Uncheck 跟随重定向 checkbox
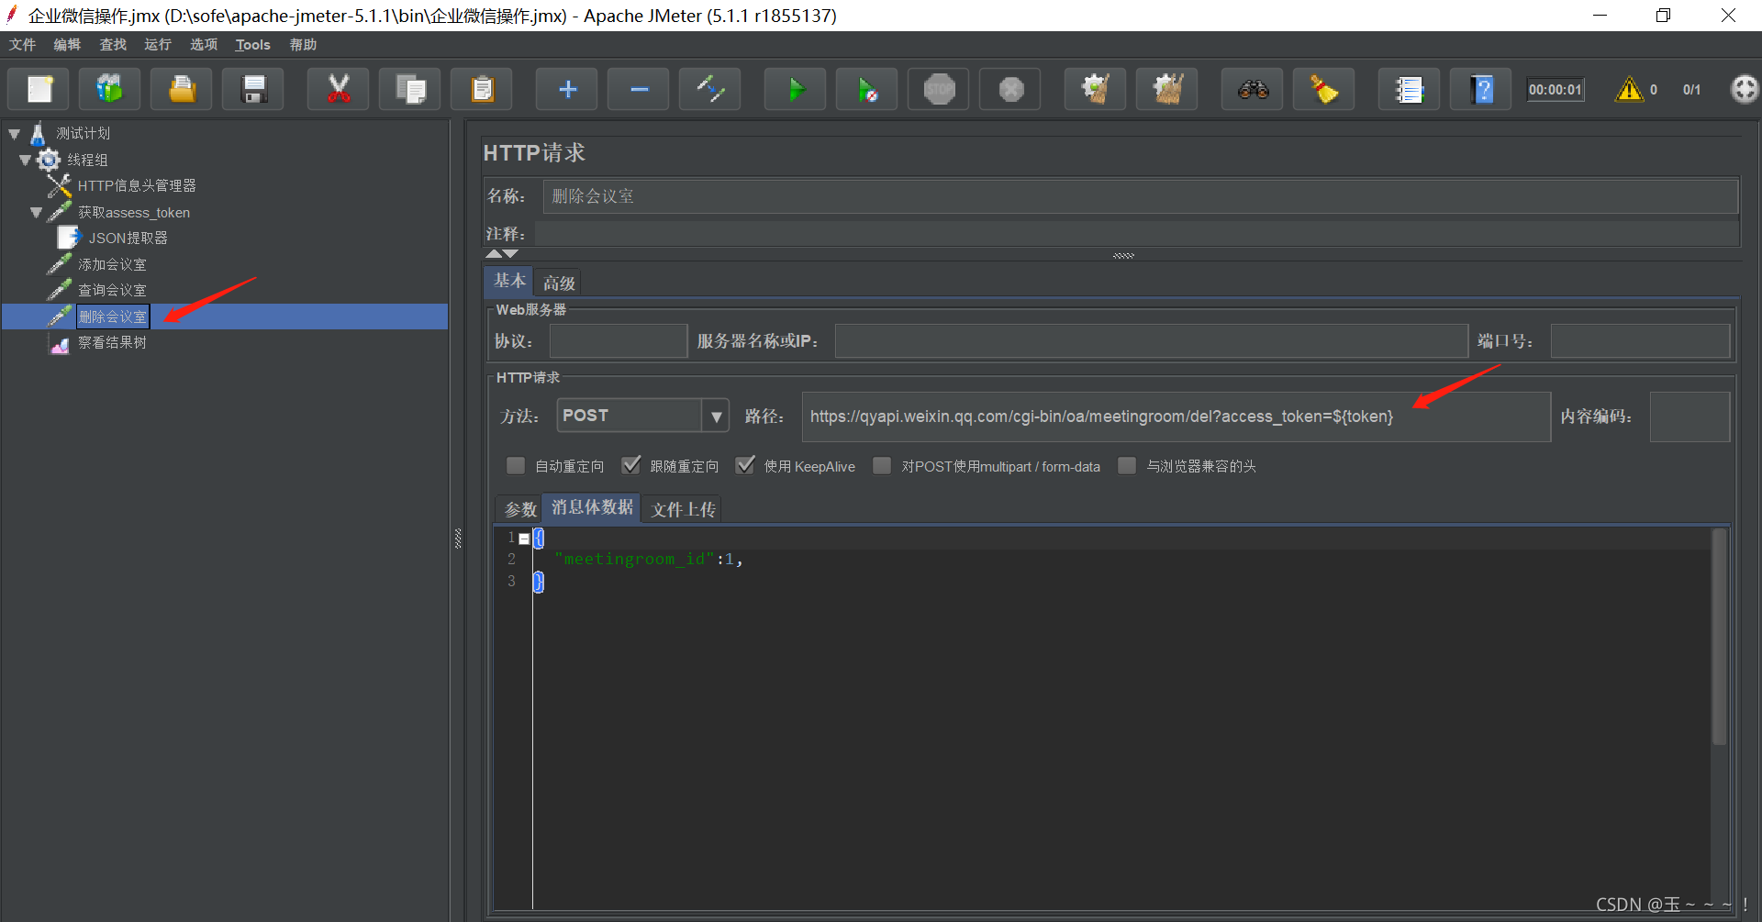Screen dimensions: 1762x922 click(x=630, y=466)
